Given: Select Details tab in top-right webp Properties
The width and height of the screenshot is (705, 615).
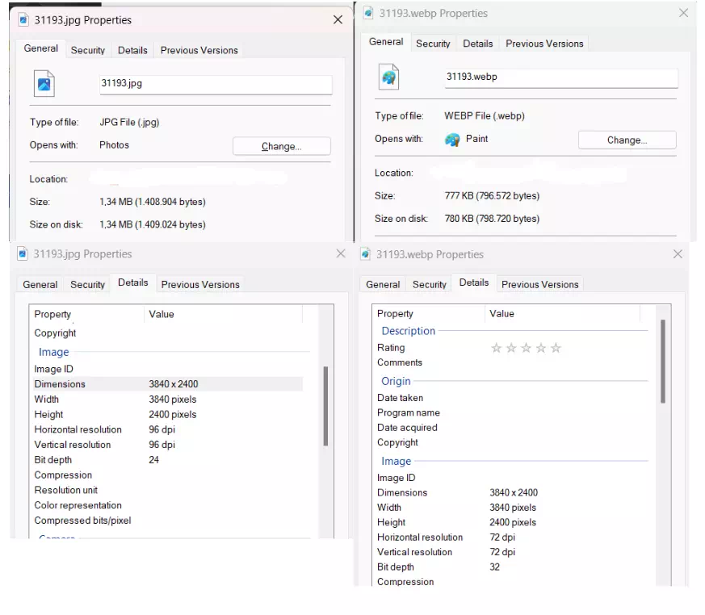Looking at the screenshot, I should (477, 44).
